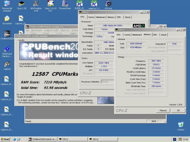Launch Cpuz 1.28 desktop shortcut
This screenshot has width=190, height=142.
[22, 5]
